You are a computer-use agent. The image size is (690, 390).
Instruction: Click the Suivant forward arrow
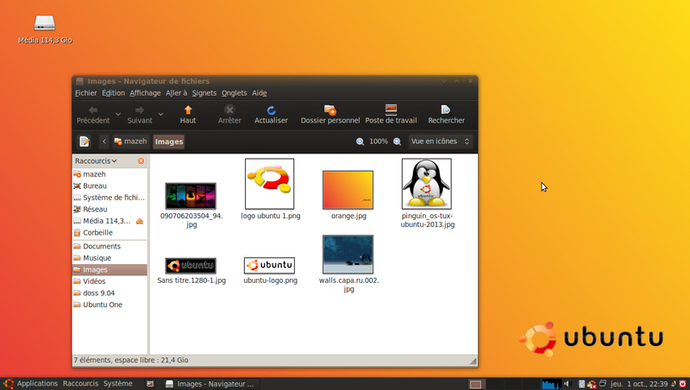140,110
